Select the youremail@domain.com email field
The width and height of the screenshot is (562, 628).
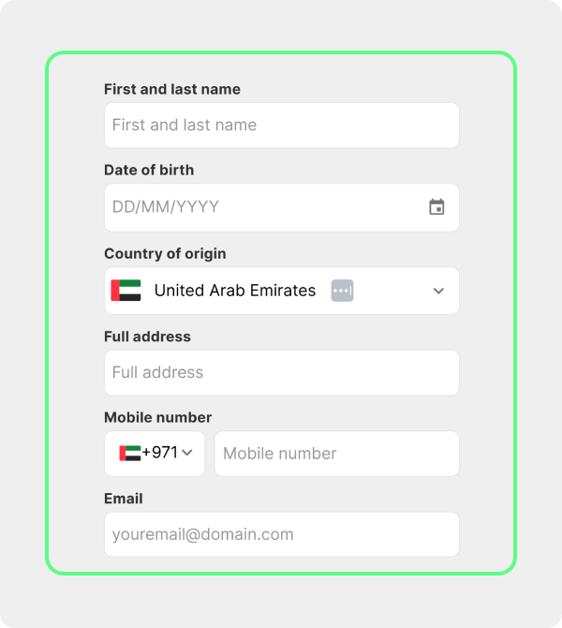coord(281,534)
